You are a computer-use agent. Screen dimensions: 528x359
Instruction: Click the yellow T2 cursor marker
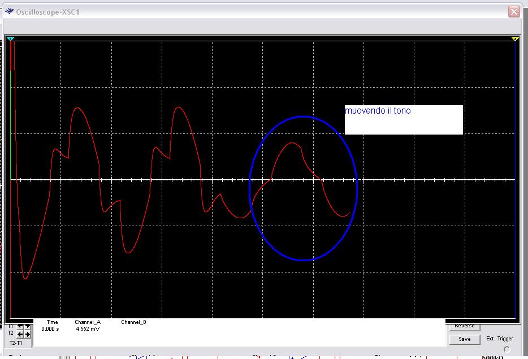pos(515,38)
